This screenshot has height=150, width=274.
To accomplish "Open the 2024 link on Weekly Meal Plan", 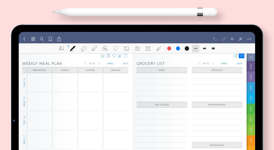I will tap(125, 64).
